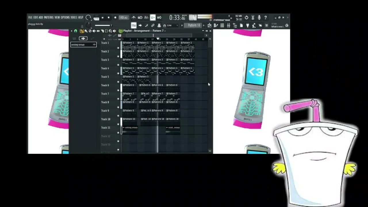
Task: Click the record transport button
Action: point(115,18)
